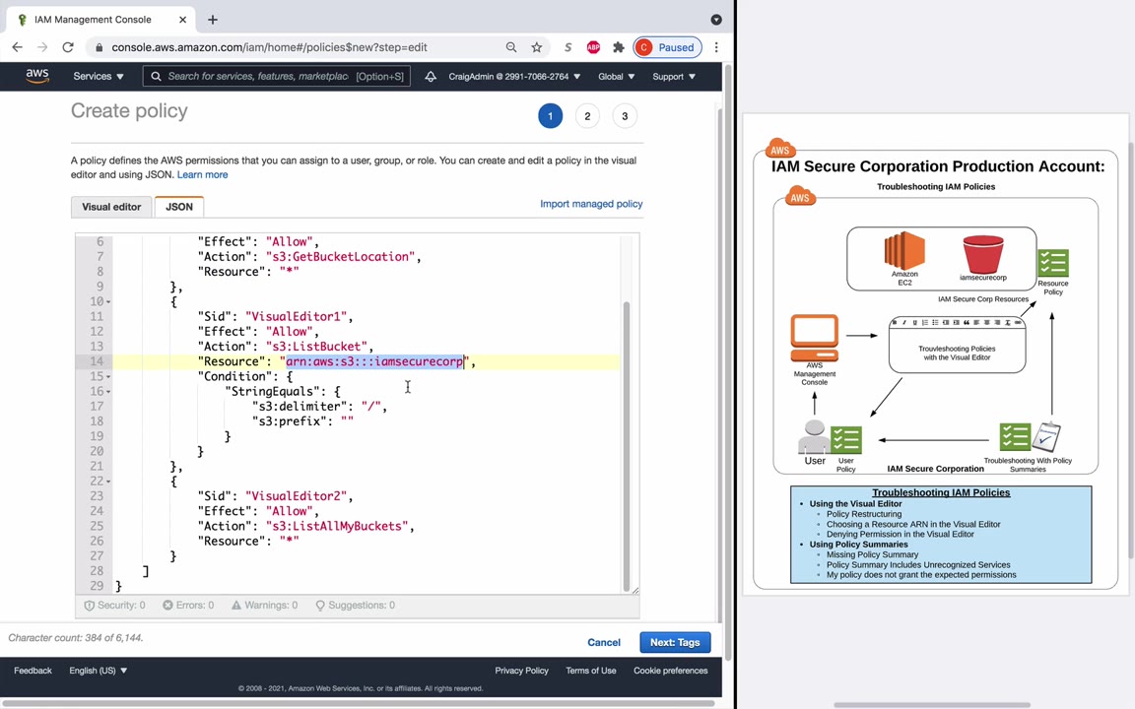Click the zoom magnifier icon in address bar
Viewport: 1135px width, 709px height.
point(511,47)
